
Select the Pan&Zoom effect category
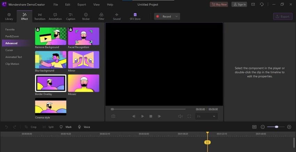click(x=12, y=36)
